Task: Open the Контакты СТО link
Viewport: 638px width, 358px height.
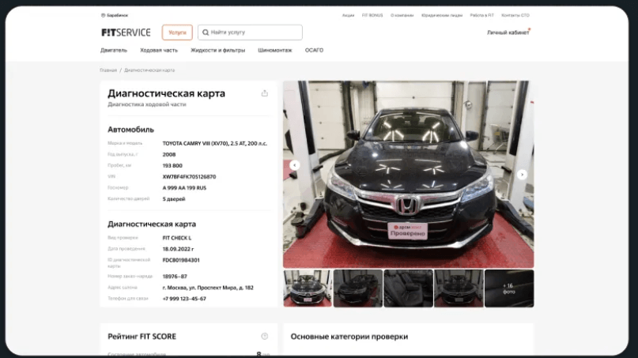Action: click(515, 16)
